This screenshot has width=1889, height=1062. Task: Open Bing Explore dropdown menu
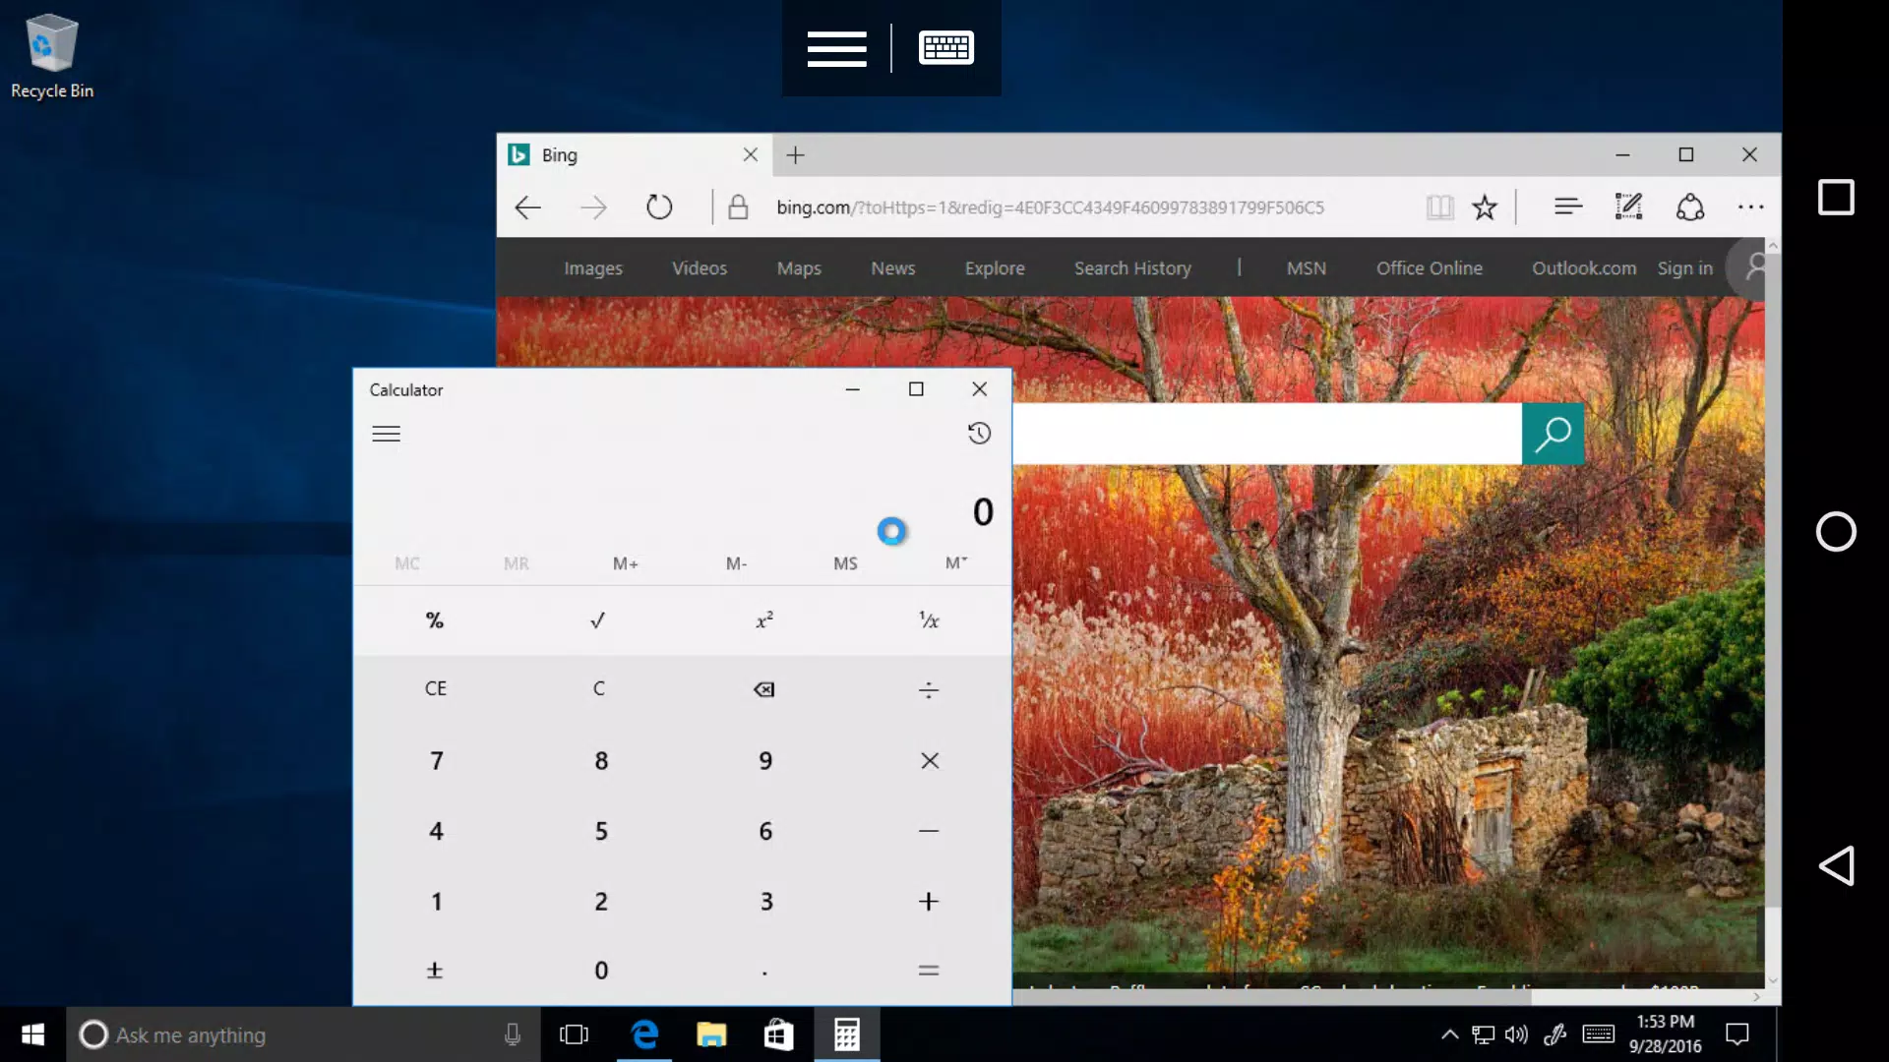[994, 267]
